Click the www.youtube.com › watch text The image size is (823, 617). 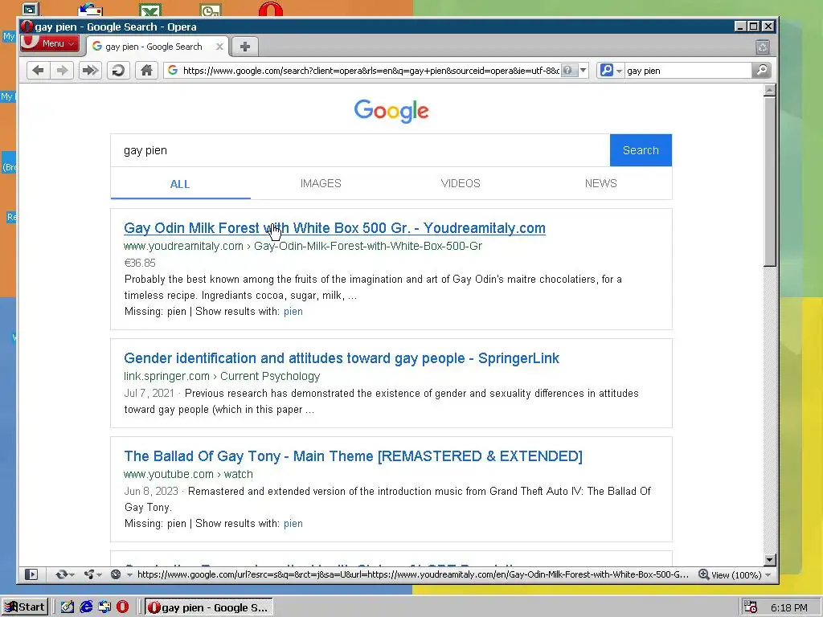[x=188, y=474]
